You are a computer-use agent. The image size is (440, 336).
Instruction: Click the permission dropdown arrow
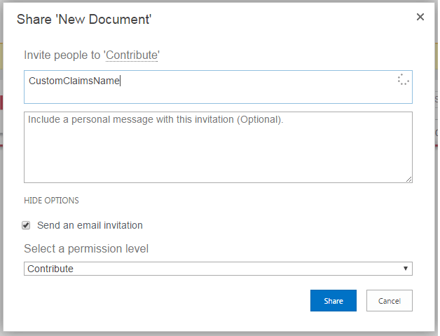coord(406,269)
